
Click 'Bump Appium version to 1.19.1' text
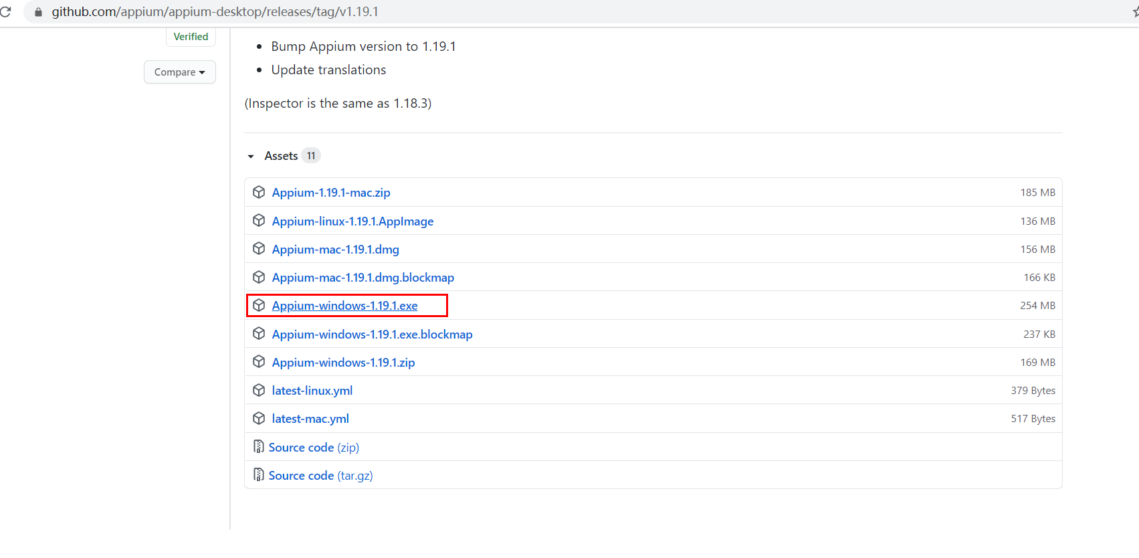tap(363, 46)
